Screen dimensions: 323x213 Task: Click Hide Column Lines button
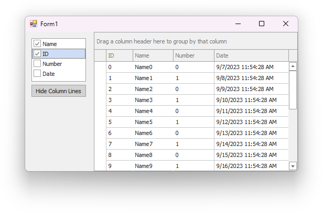coord(59,91)
